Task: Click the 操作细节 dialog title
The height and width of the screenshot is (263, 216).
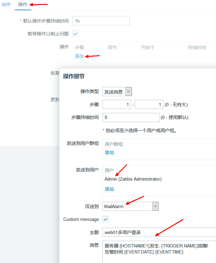Action: point(74,76)
